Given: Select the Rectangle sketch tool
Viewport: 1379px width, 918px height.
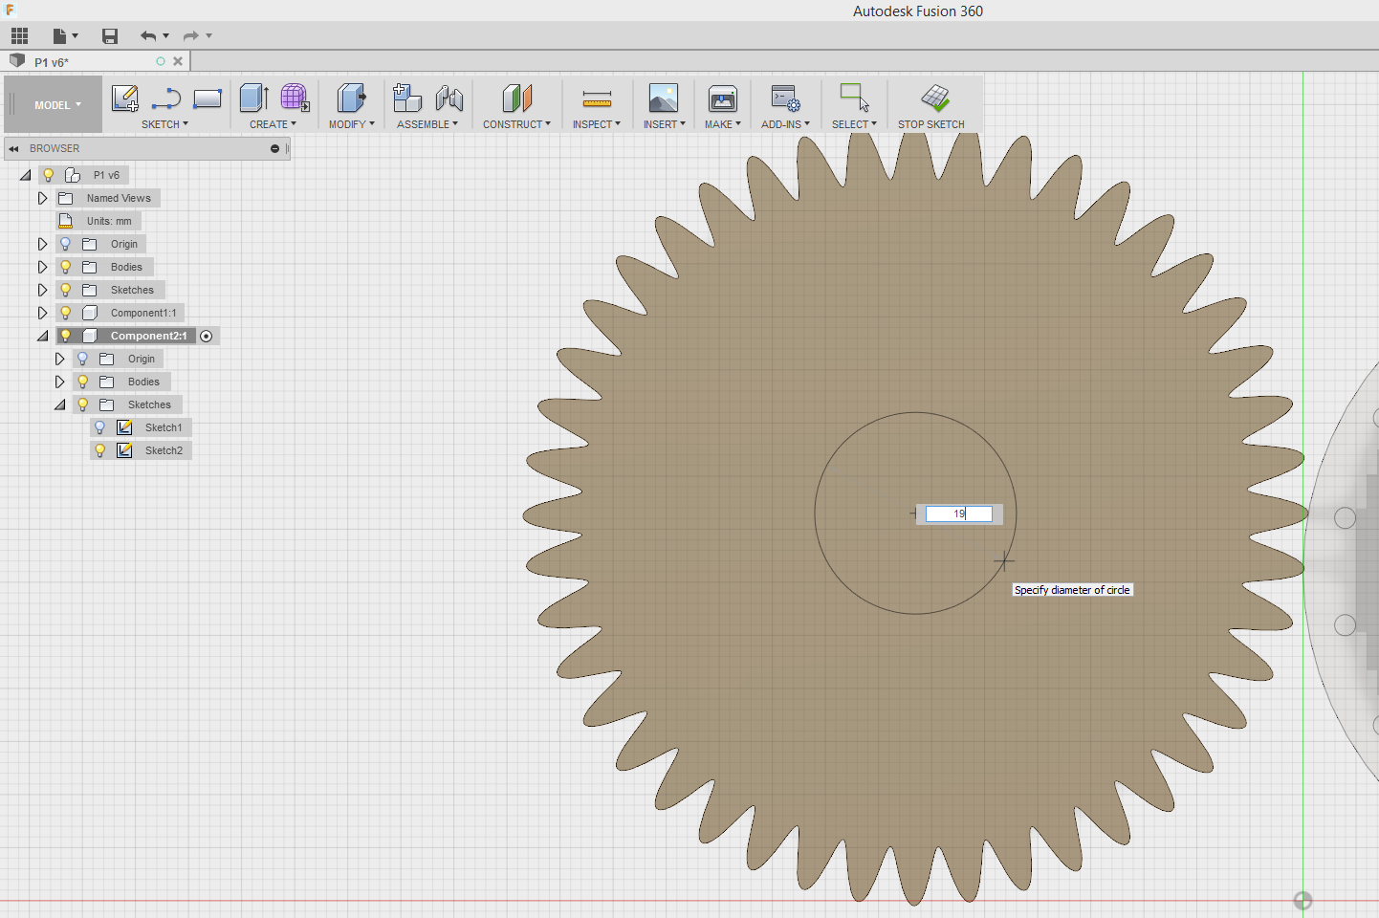Looking at the screenshot, I should pyautogui.click(x=208, y=98).
